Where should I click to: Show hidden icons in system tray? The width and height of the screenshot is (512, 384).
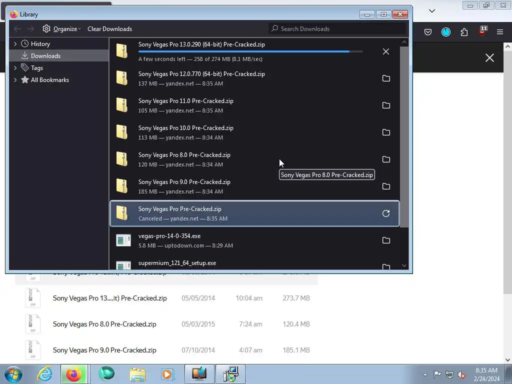[x=425, y=374]
